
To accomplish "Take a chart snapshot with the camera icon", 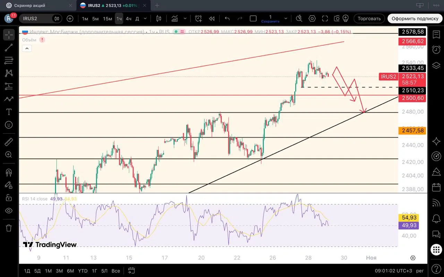I will pos(337,18).
